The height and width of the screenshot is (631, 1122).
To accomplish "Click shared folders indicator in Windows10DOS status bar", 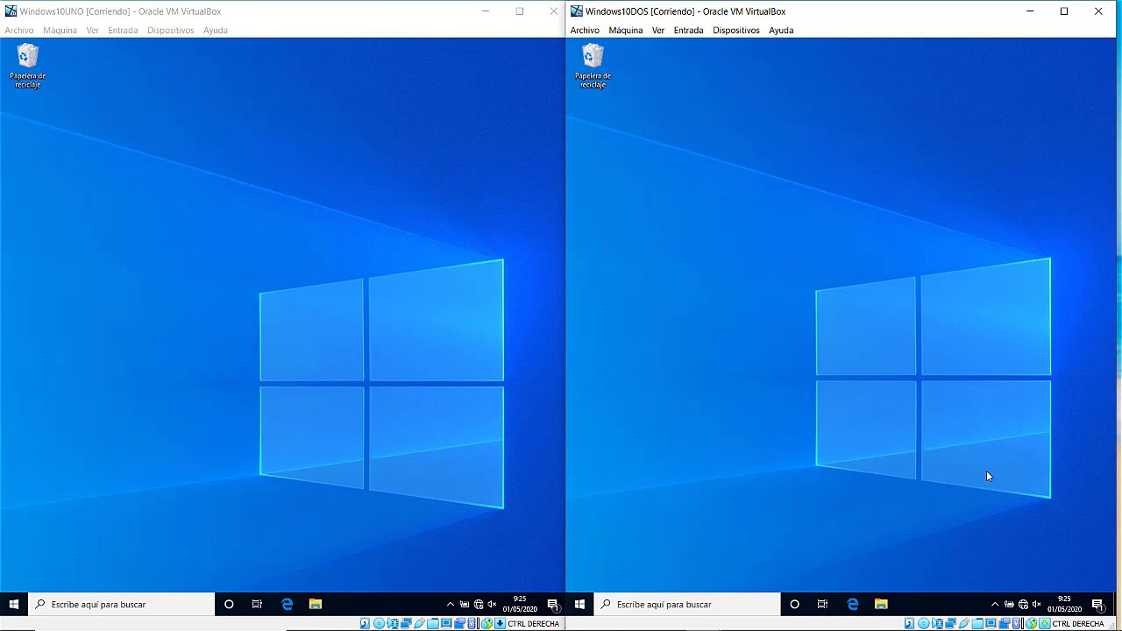I will pos(977,623).
